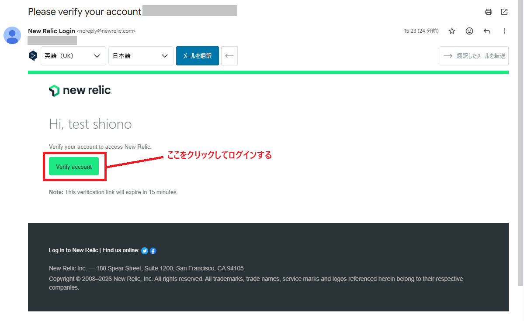This screenshot has height=321, width=524.
Task: Click the greeting Hi, test shiono
Action: point(90,124)
